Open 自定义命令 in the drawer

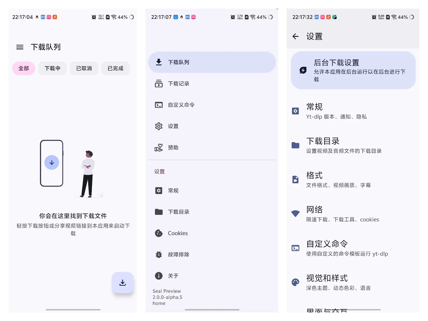(212, 105)
